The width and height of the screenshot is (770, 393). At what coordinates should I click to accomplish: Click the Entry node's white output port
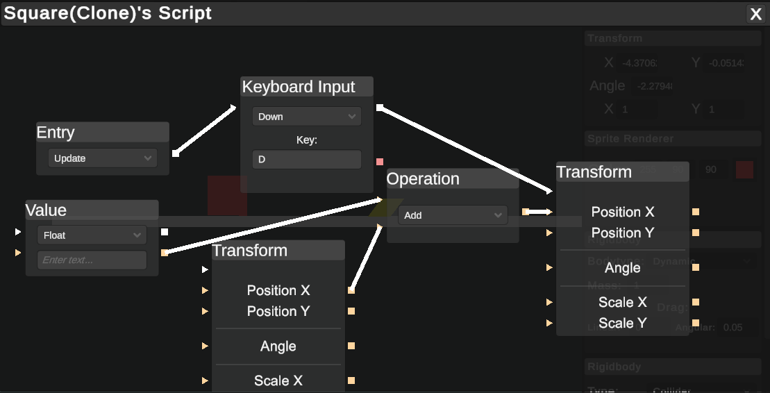tap(175, 153)
